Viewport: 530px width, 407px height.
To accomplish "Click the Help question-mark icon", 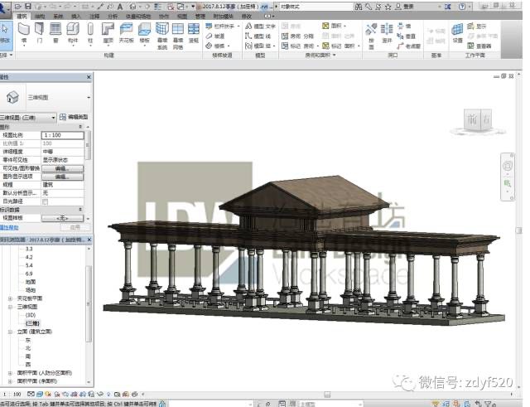I will 462,7.
